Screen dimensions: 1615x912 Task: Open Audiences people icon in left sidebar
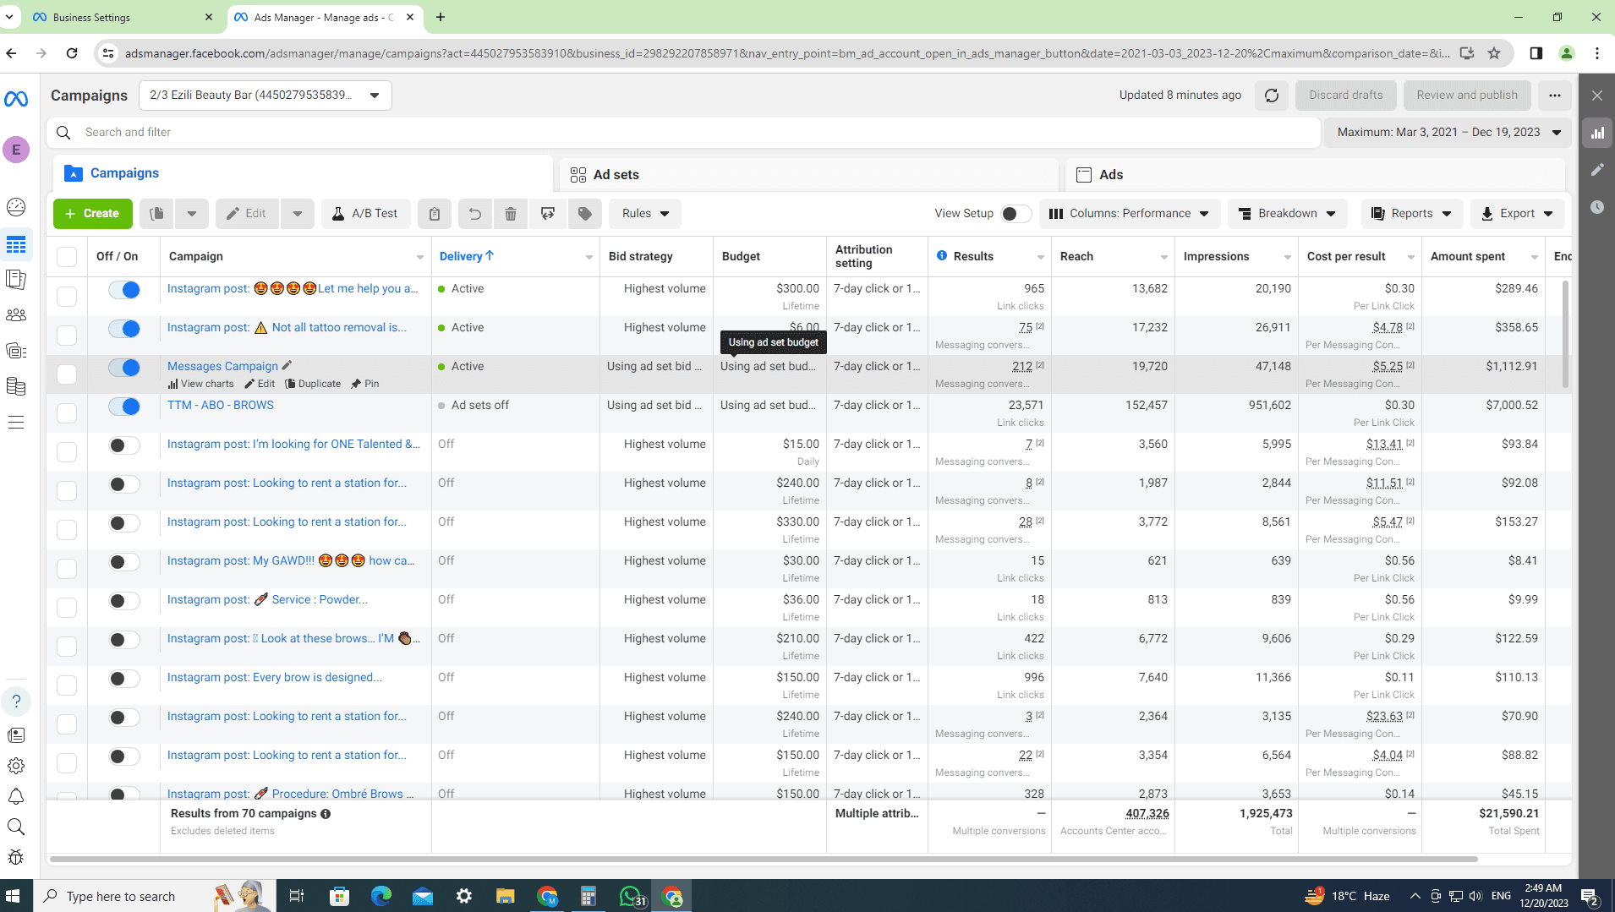(x=16, y=315)
